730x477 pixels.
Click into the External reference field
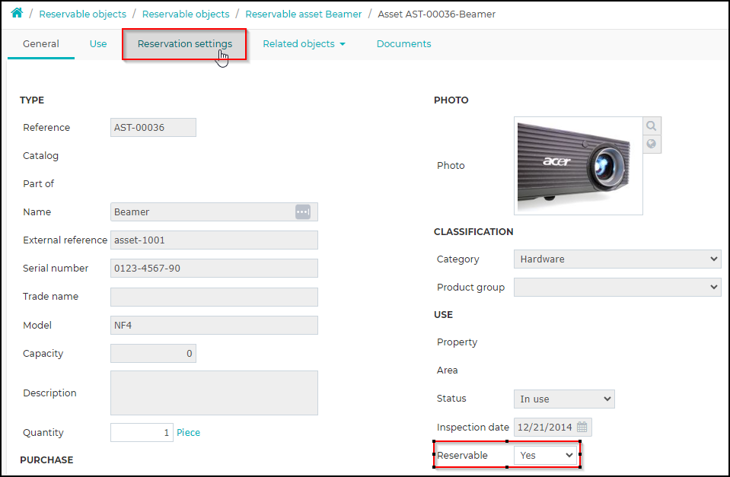click(x=214, y=240)
